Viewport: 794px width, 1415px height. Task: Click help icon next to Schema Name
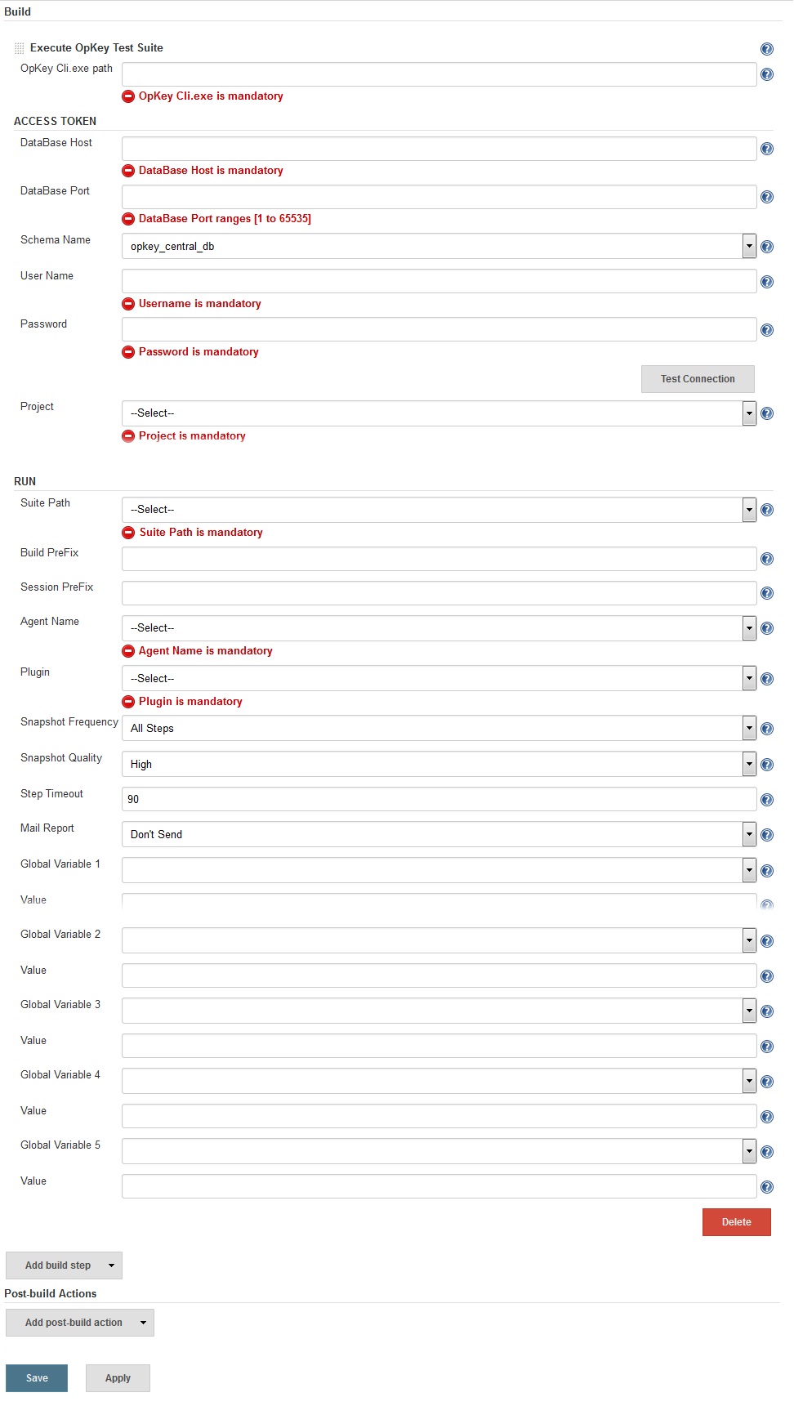pyautogui.click(x=767, y=247)
